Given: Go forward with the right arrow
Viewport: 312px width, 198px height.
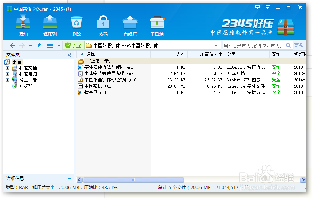Looking at the screenshot, I should coord(22,46).
